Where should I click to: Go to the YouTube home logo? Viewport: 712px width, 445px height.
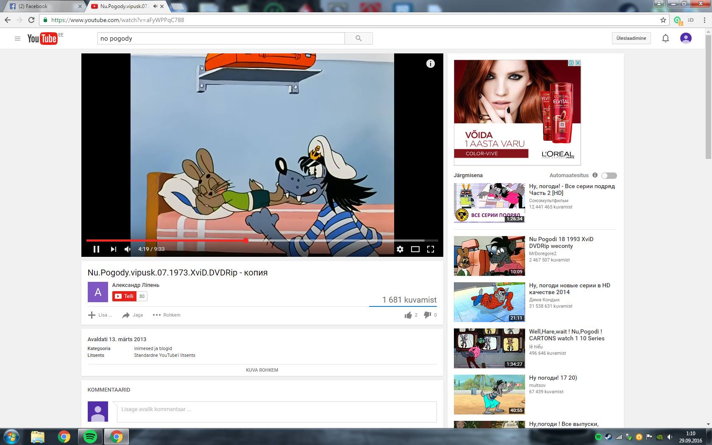(42, 39)
